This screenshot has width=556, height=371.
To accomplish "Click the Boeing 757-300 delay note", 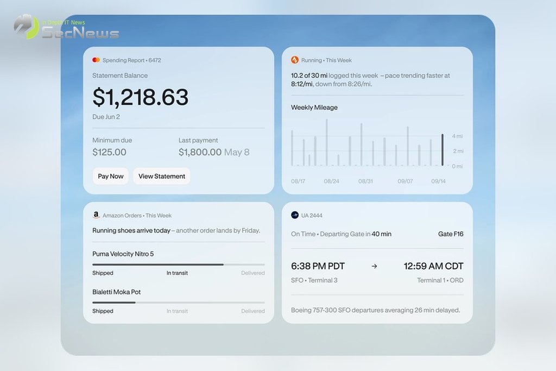I will [376, 310].
